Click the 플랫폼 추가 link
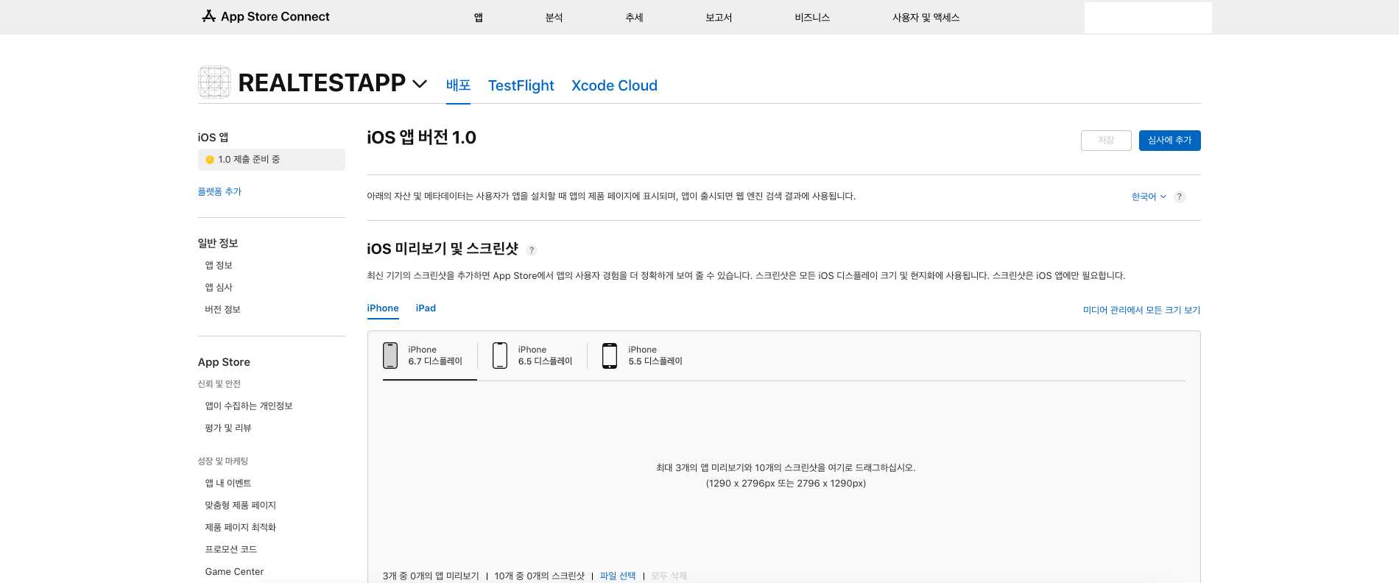This screenshot has width=1399, height=583. coord(219,191)
